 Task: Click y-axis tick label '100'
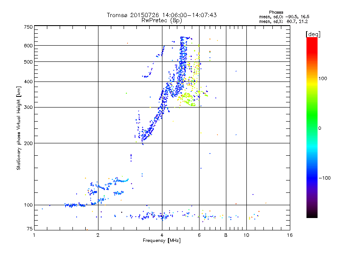tap(28, 205)
